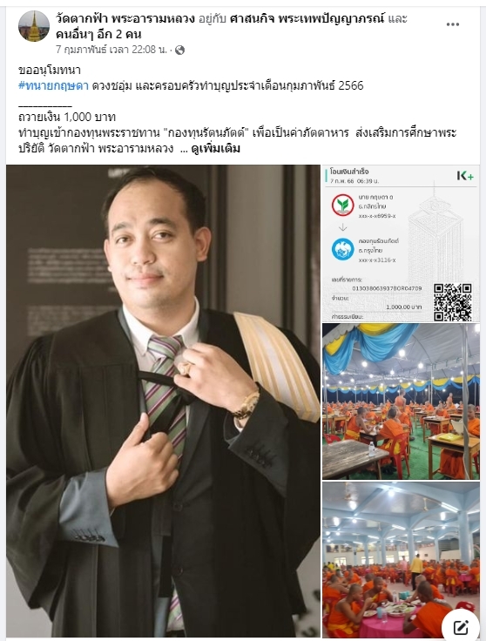This screenshot has width=486, height=641.
Task: Open the #ทนายกฤษดา hashtag link
Action: [x=53, y=86]
